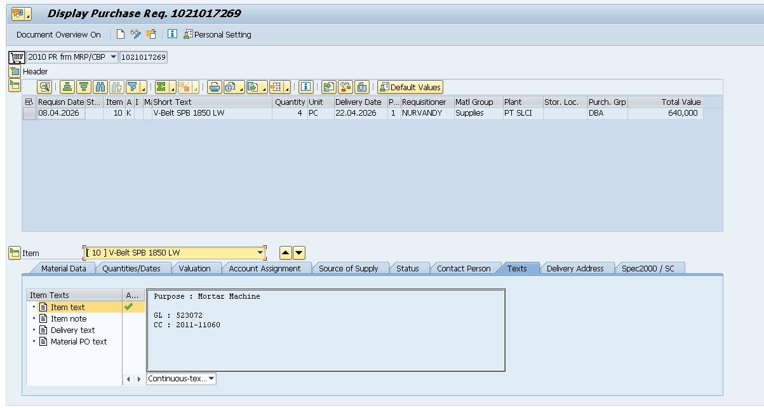The width and height of the screenshot is (764, 408).
Task: Click the Create new document icon
Action: click(x=121, y=34)
